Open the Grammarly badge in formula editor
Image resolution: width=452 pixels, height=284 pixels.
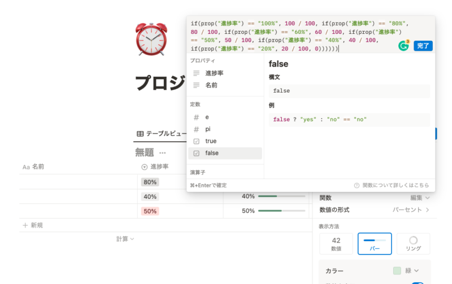tap(403, 46)
